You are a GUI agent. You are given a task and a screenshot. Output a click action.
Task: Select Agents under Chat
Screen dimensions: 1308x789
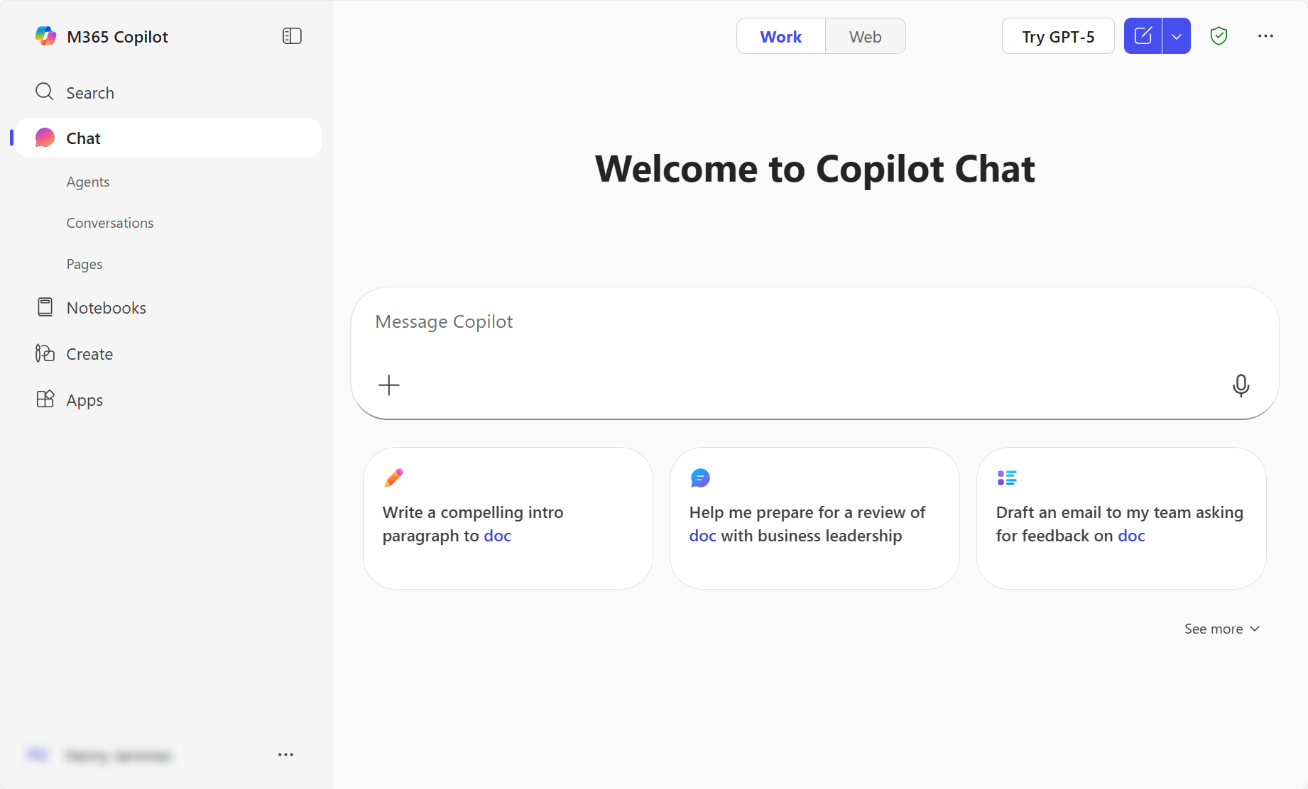88,182
